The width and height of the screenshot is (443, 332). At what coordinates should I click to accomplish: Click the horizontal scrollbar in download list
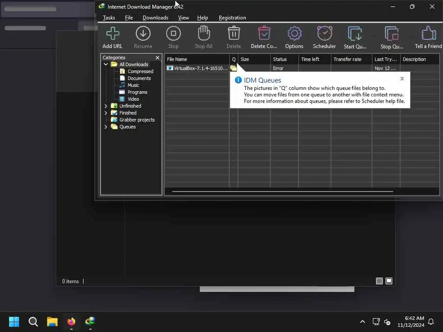point(282,192)
